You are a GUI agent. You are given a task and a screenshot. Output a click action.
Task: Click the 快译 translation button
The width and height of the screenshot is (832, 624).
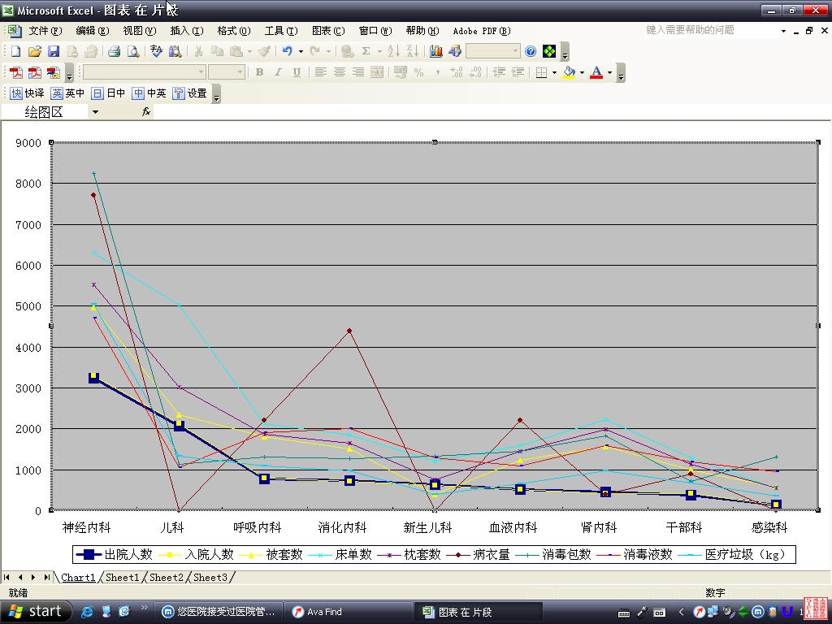[27, 93]
